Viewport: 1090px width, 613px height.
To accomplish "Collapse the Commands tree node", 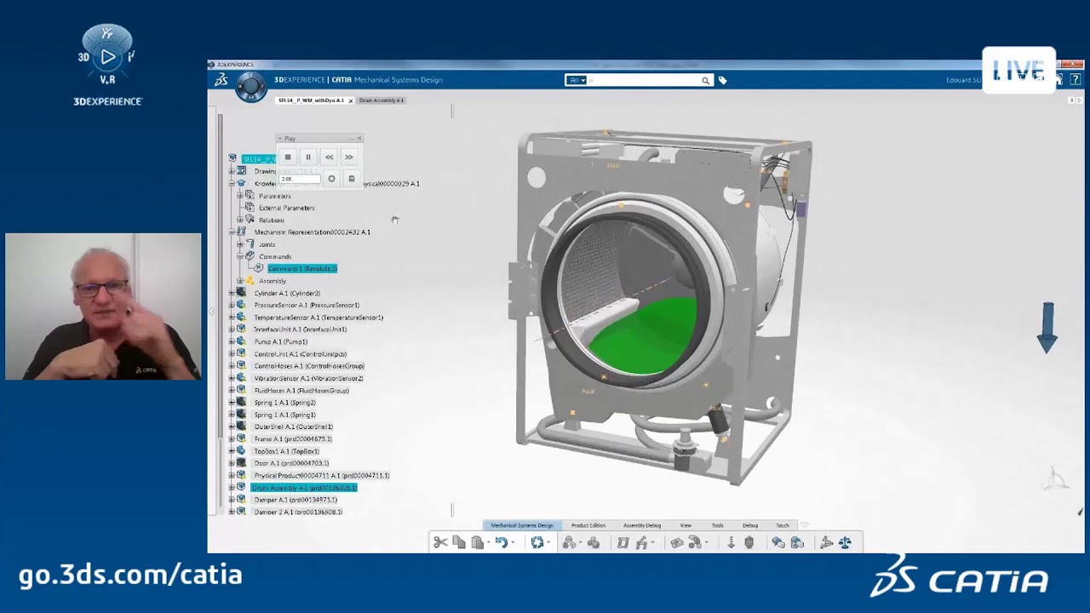I will coord(240,256).
